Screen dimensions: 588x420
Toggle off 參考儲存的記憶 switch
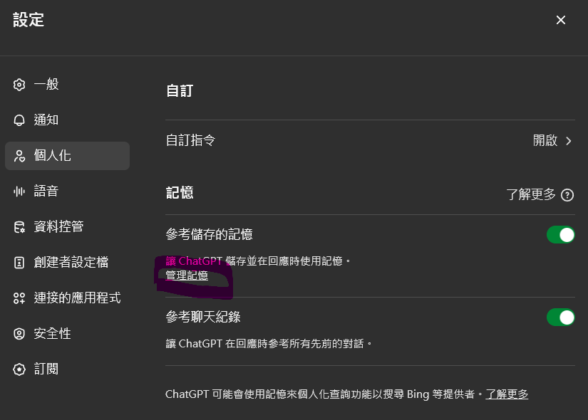561,235
